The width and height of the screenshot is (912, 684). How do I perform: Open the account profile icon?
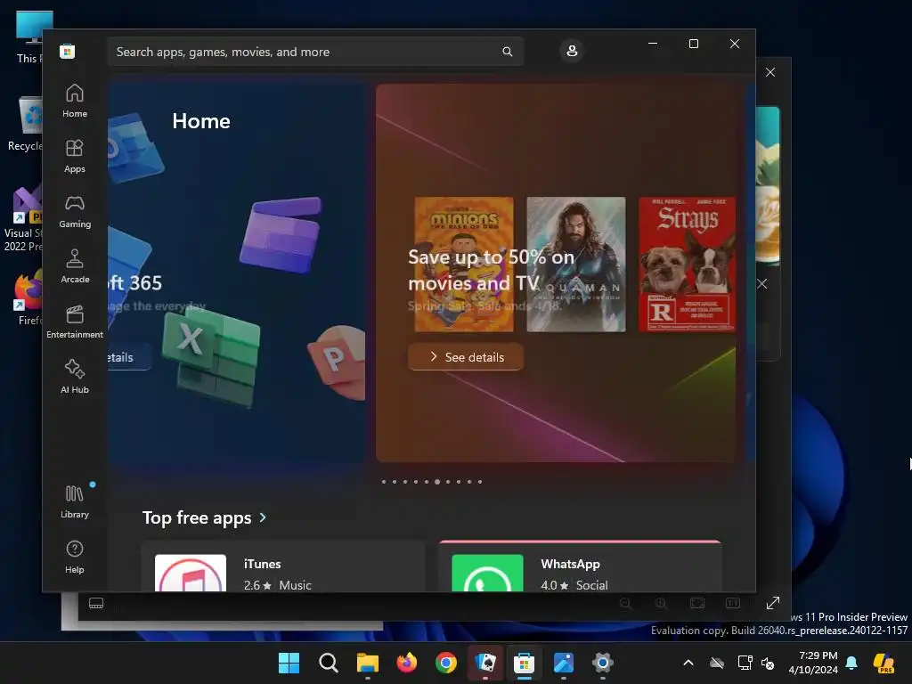[x=572, y=51]
